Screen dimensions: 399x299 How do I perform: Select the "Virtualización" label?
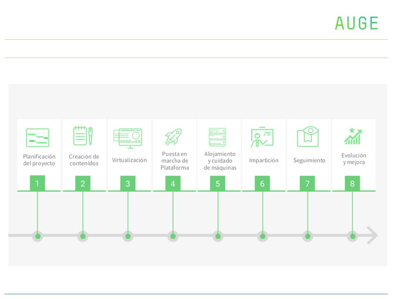click(x=129, y=160)
